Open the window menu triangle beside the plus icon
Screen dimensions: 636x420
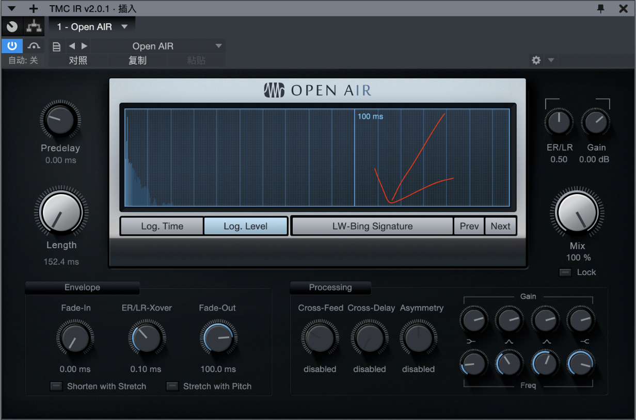coord(12,9)
